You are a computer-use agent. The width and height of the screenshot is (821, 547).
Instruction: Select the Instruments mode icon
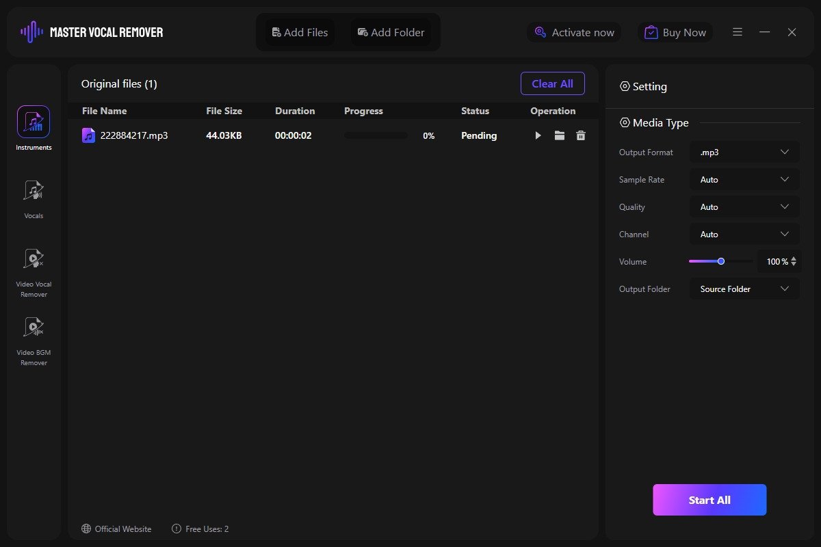click(x=34, y=122)
